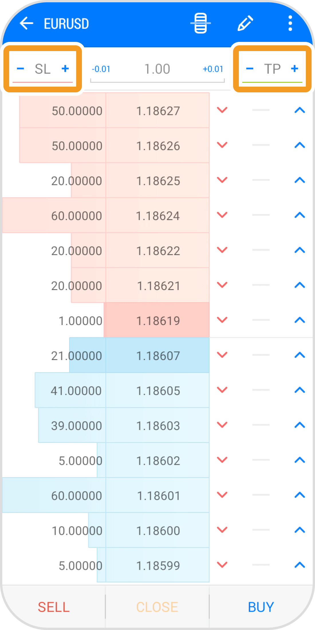Open the three-dot overflow menu
The width and height of the screenshot is (315, 630).
290,23
